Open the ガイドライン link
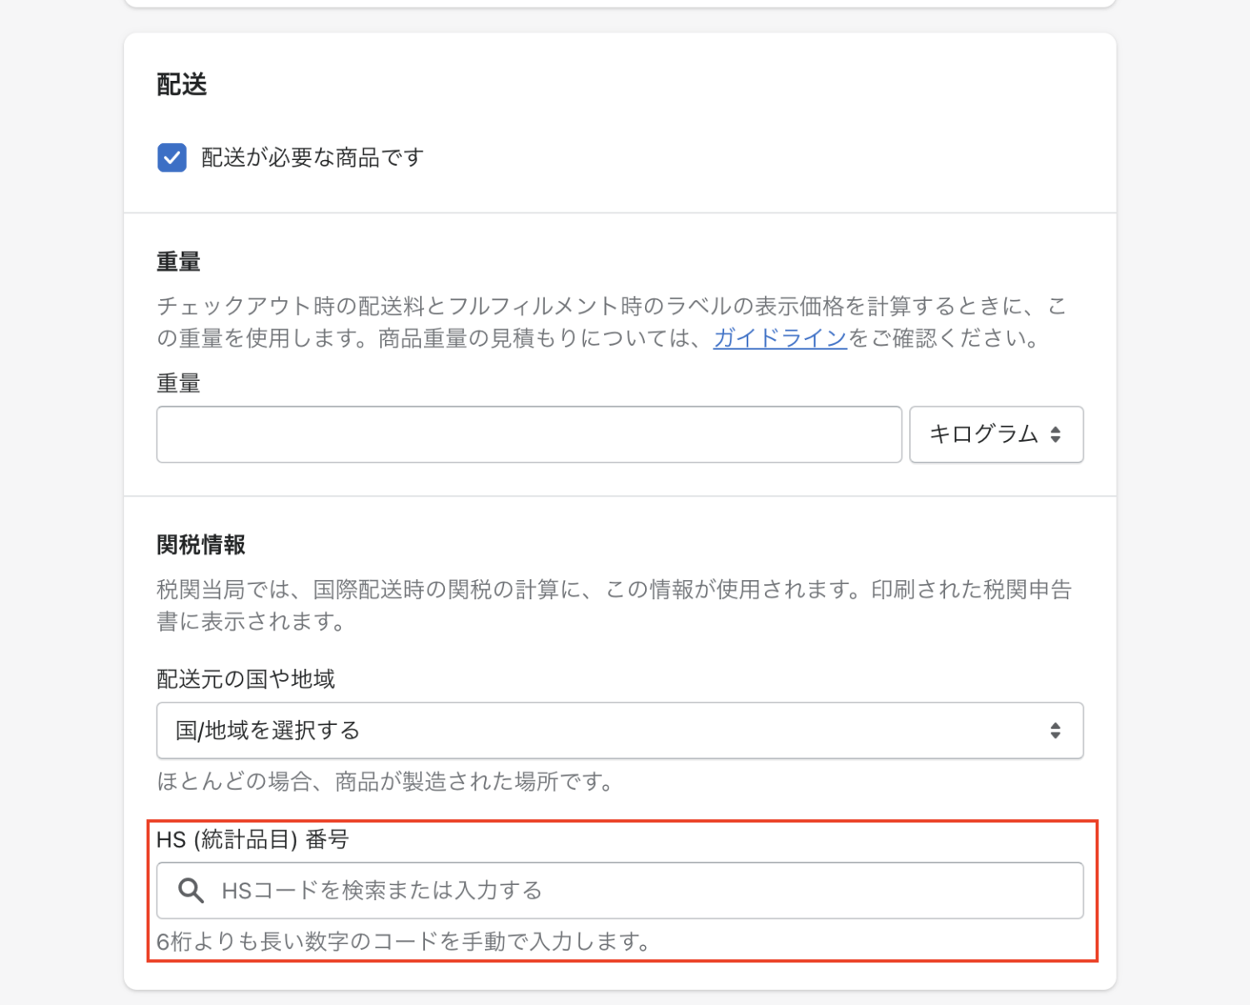 780,338
